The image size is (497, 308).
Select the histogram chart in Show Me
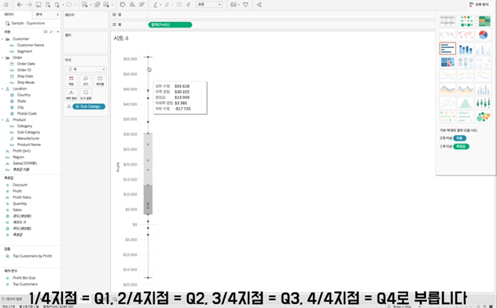466,103
